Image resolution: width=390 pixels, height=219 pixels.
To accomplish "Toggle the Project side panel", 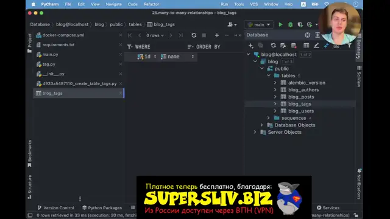I will [30, 43].
